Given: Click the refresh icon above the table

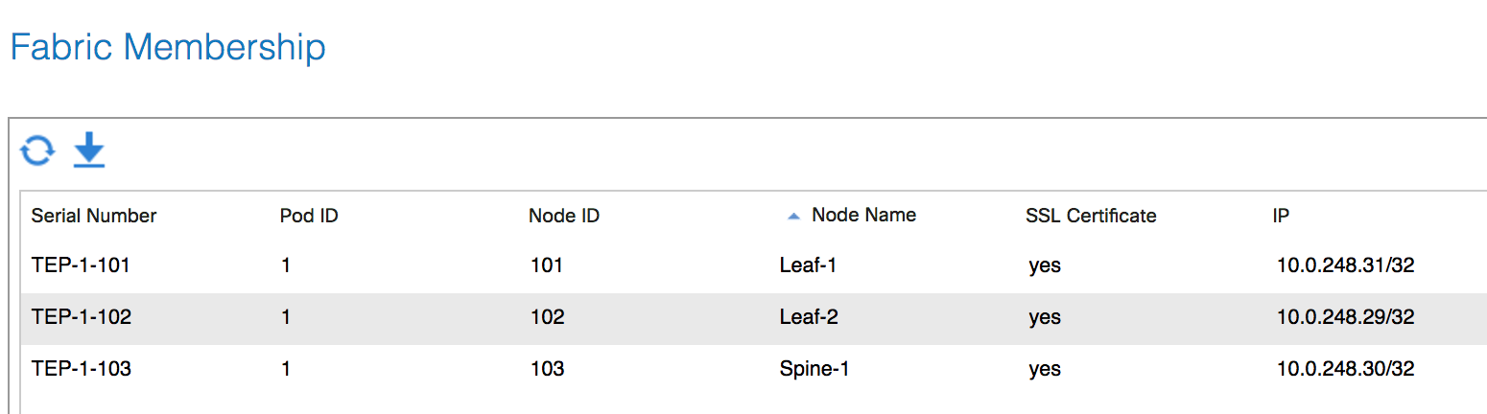Looking at the screenshot, I should 38,150.
